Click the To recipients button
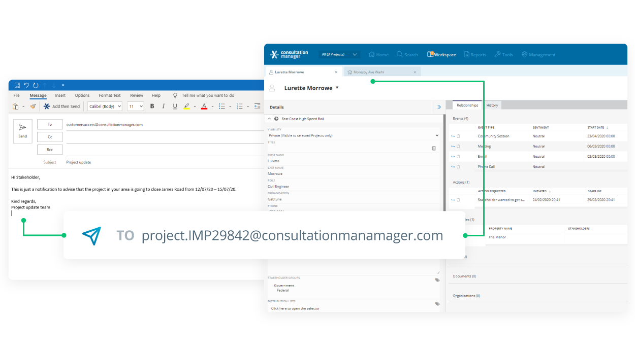 click(50, 124)
